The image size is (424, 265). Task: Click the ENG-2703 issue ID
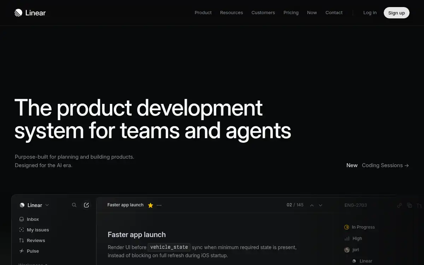[x=355, y=205]
